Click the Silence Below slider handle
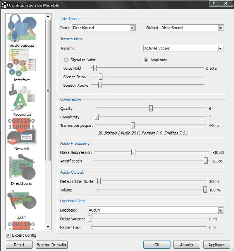 coord(100,77)
